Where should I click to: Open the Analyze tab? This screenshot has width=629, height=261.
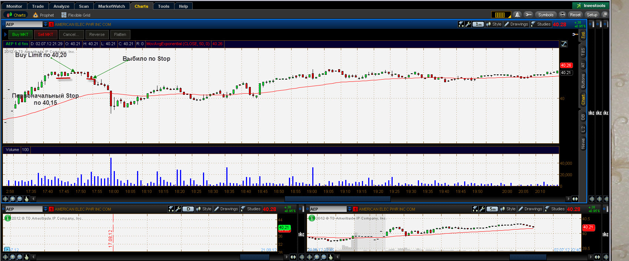coord(61,6)
